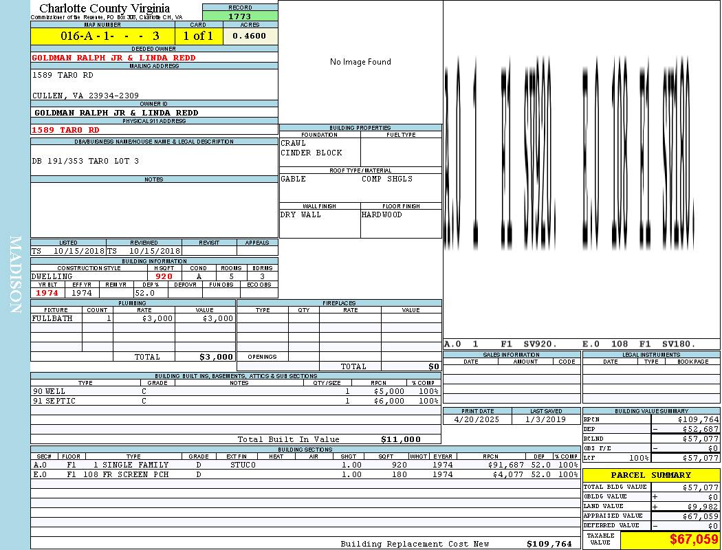Click the physical 911 address in red
The width and height of the screenshot is (722, 550).
point(65,130)
